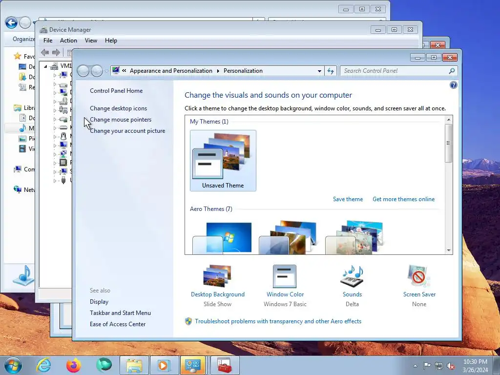Open the red toolbox taskbar button

pos(224,365)
